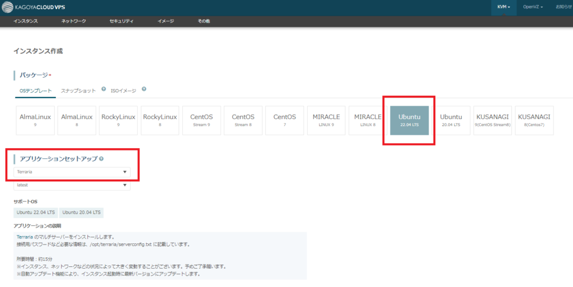The height and width of the screenshot is (287, 573).
Task: Open the セキュリティ menu
Action: point(121,21)
